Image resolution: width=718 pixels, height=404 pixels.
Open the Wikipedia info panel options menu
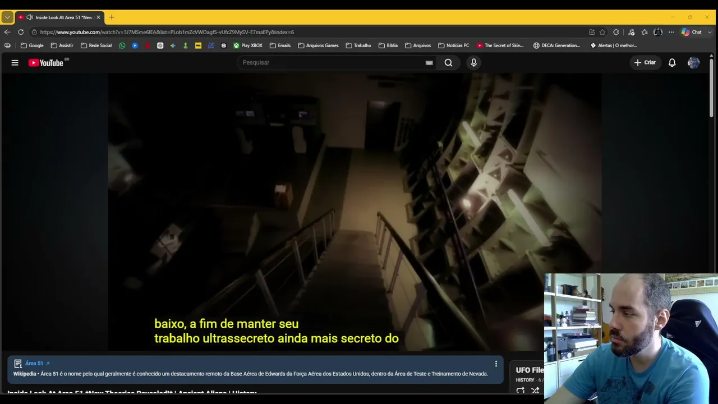point(496,364)
